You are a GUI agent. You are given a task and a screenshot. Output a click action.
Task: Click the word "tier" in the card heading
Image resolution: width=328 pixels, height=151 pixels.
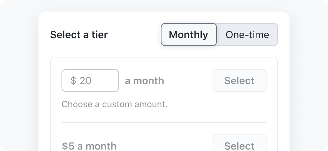pos(100,35)
